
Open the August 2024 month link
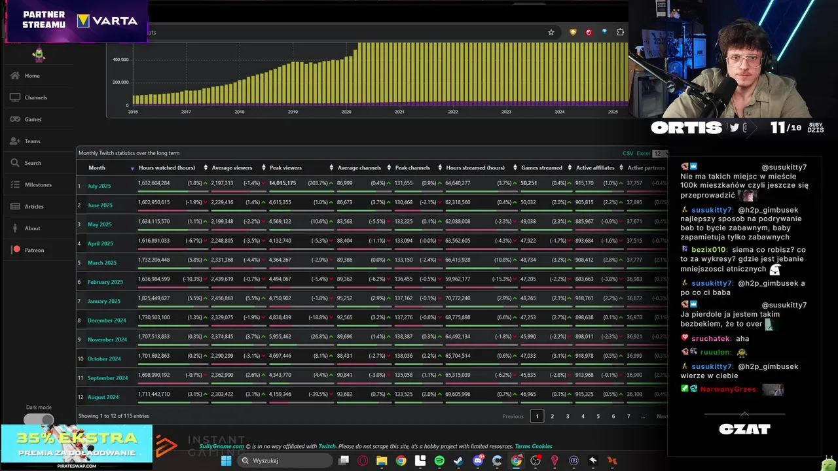click(103, 397)
